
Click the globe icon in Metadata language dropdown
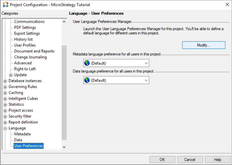tap(87, 63)
